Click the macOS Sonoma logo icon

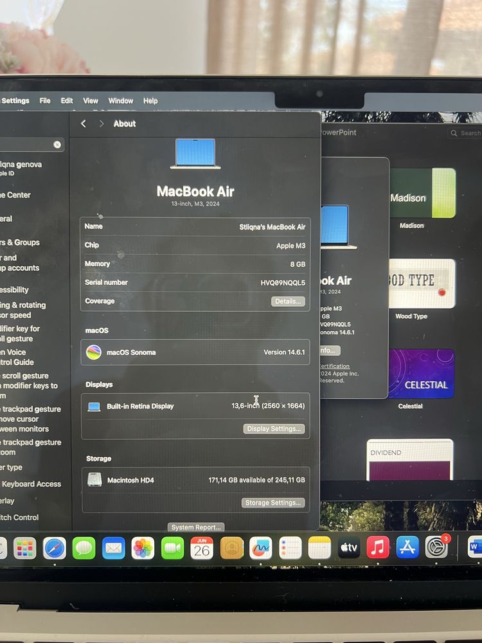(94, 352)
